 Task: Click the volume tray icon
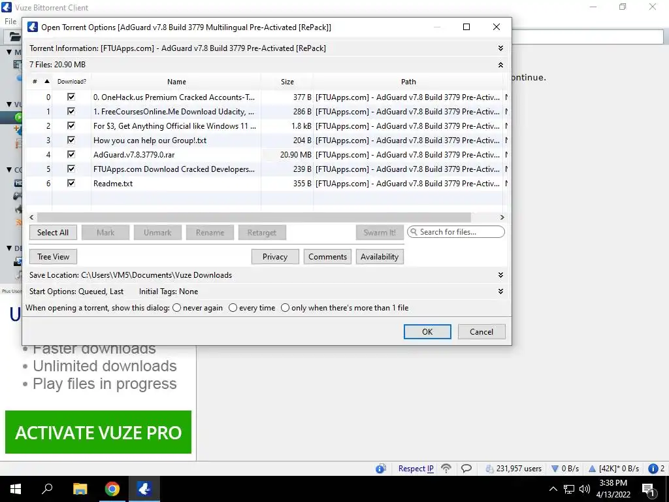coord(585,489)
